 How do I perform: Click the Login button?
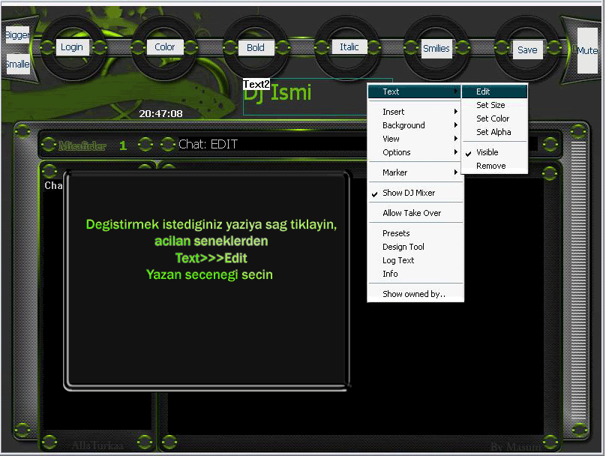coord(72,46)
